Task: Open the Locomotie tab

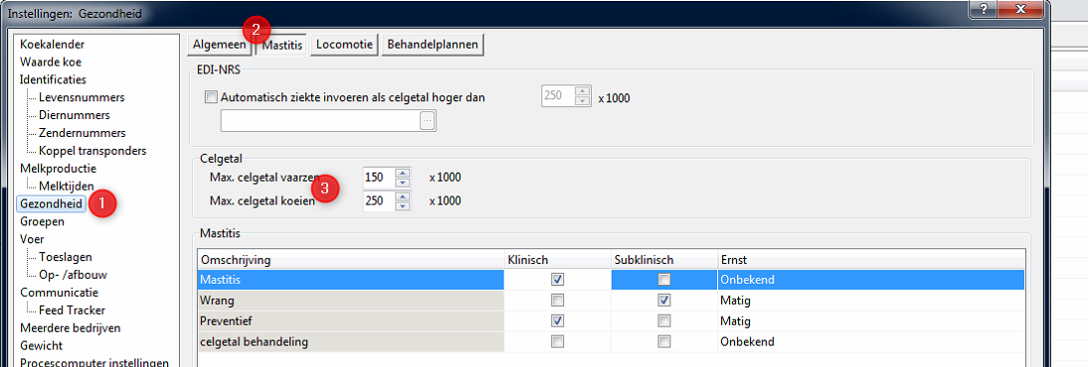Action: click(x=343, y=45)
